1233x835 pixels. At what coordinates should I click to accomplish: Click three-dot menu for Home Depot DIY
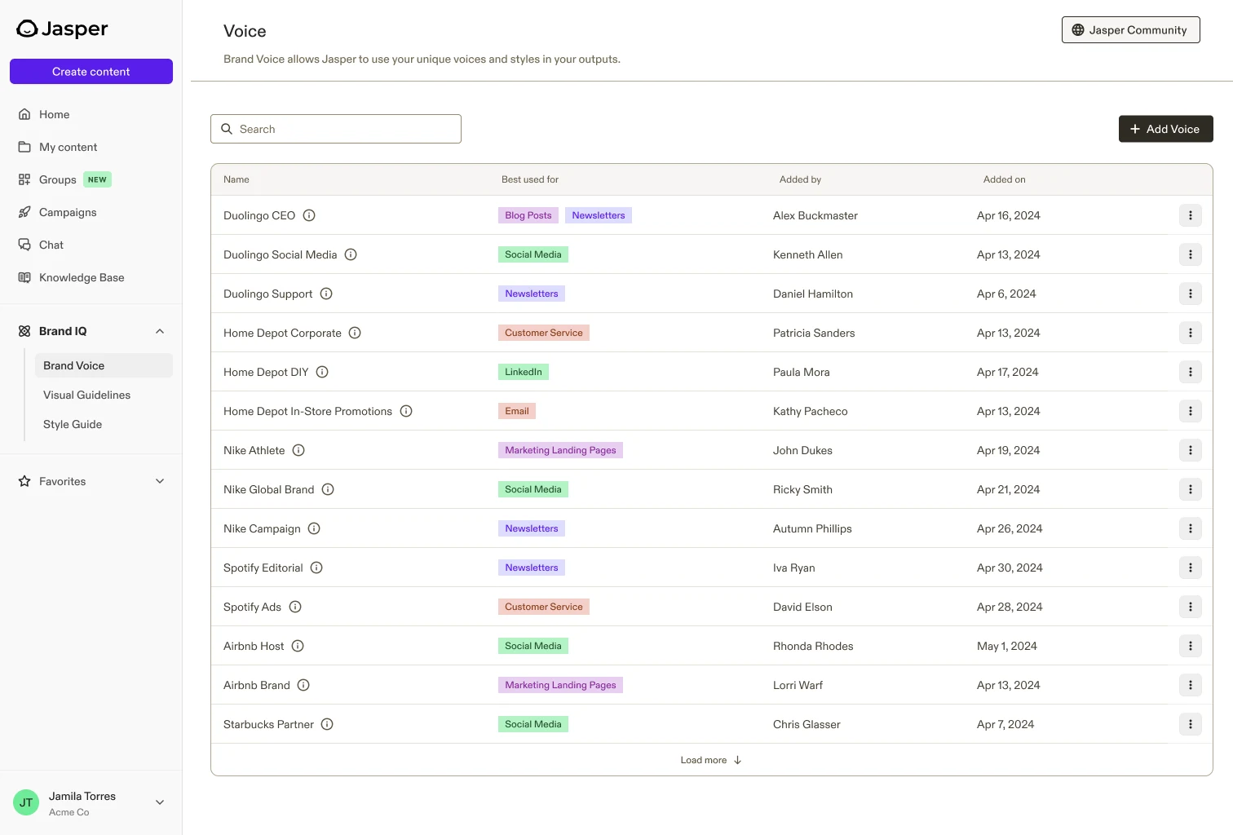tap(1191, 372)
